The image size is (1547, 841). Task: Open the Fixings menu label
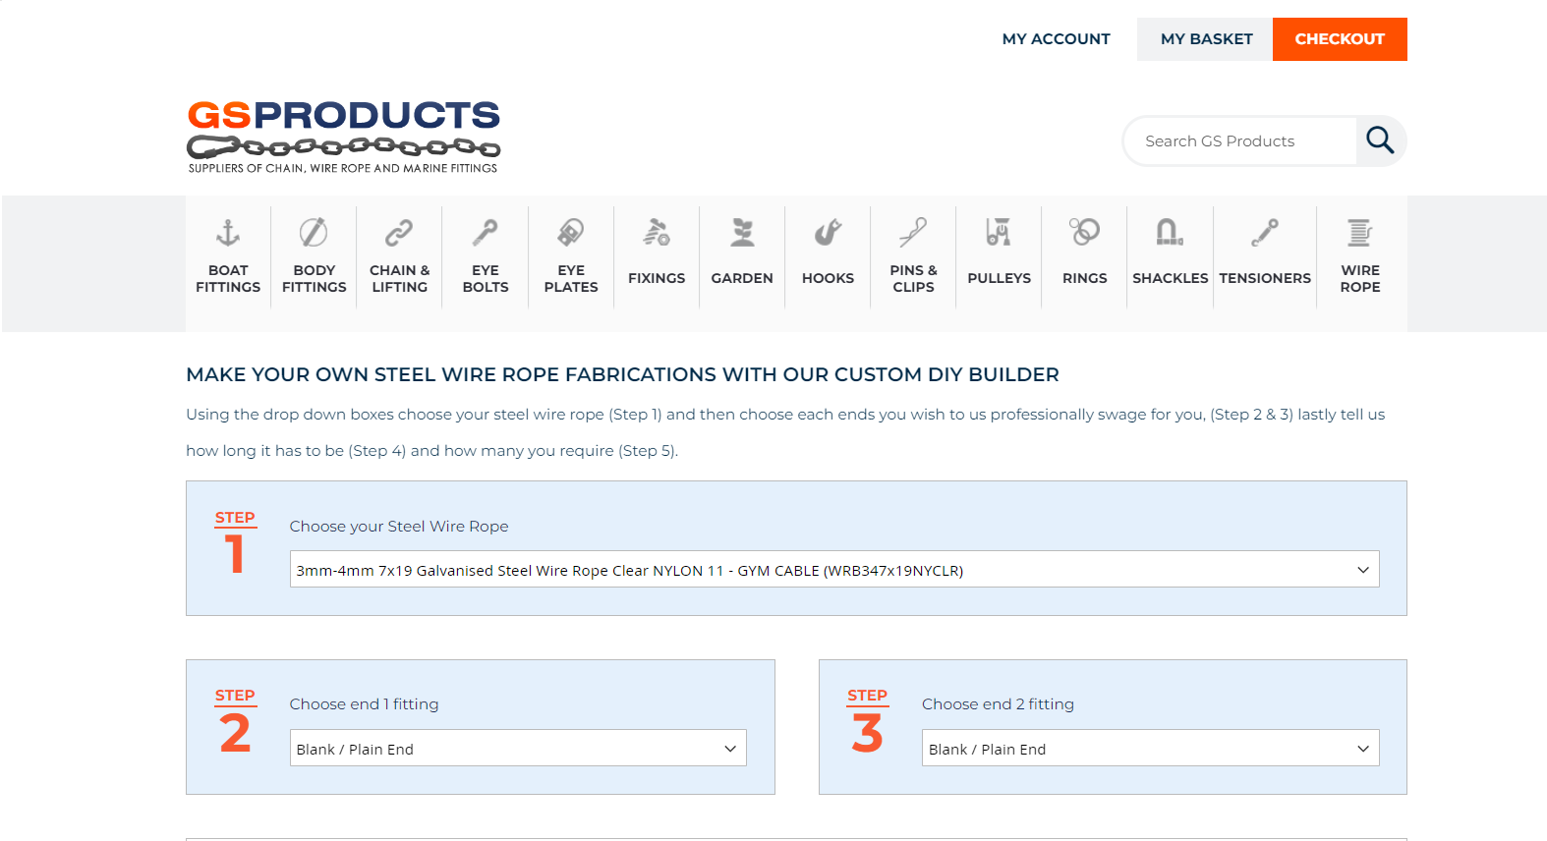pos(657,278)
